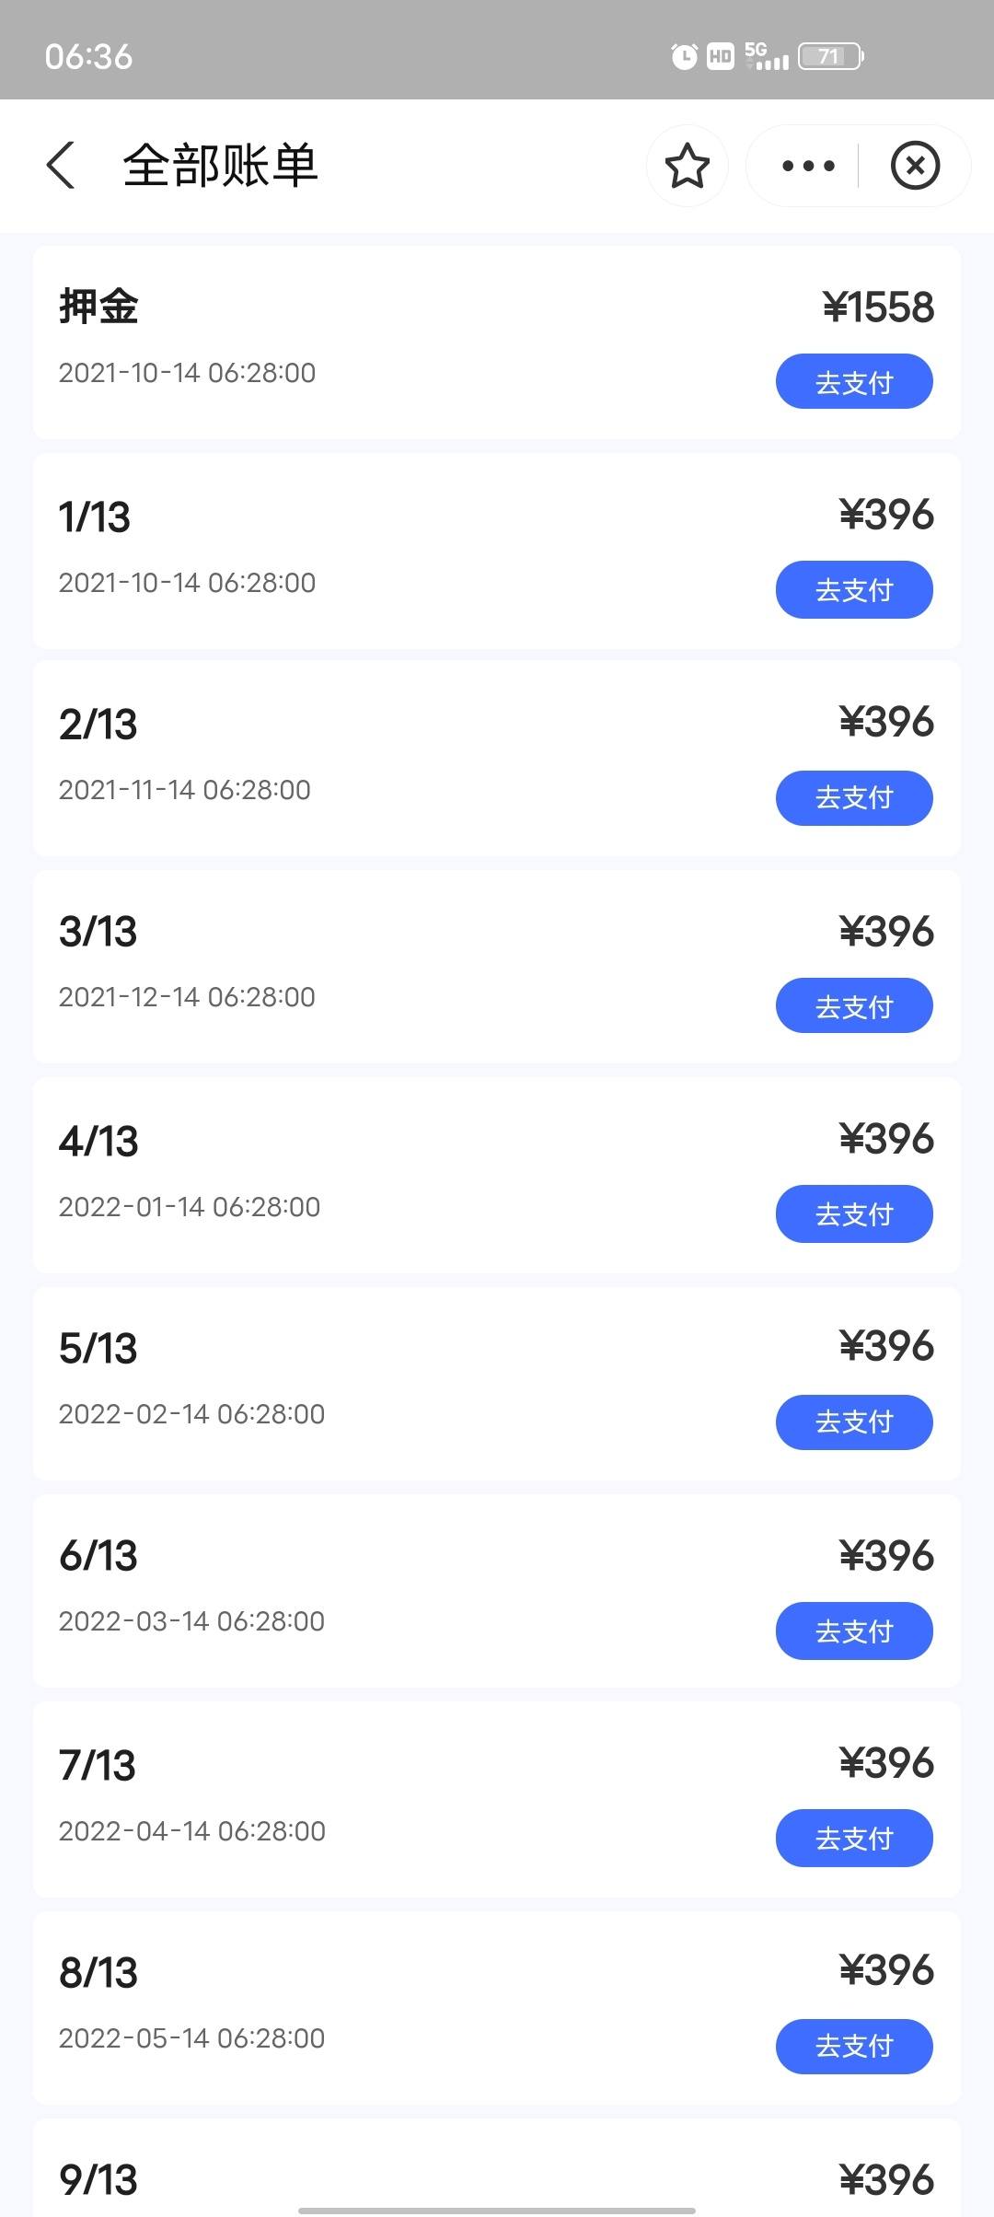Click 去支付 for installment 8/13
The height and width of the screenshot is (2217, 994).
click(854, 2046)
